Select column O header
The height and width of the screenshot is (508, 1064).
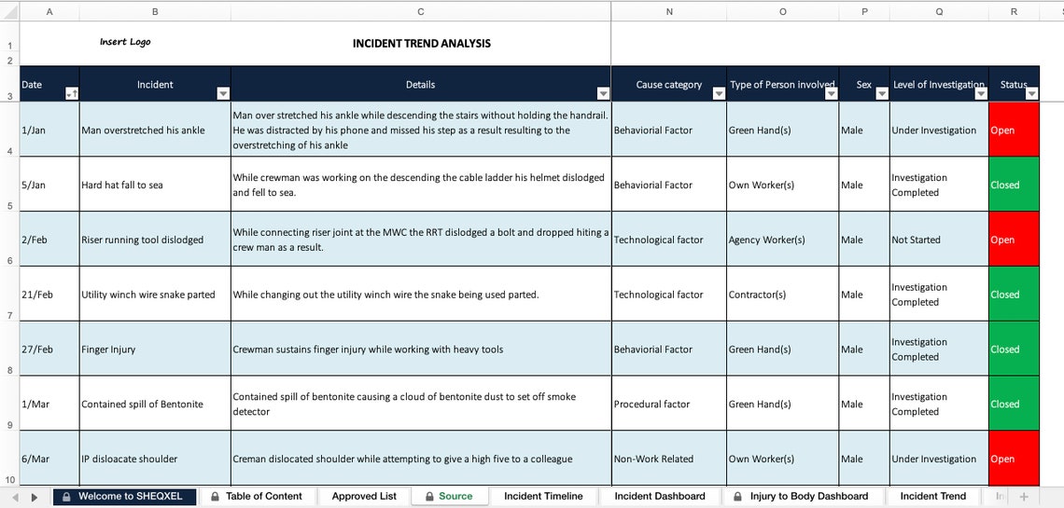(782, 11)
